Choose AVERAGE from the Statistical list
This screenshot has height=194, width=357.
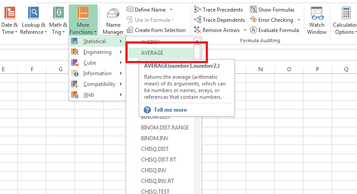152,53
